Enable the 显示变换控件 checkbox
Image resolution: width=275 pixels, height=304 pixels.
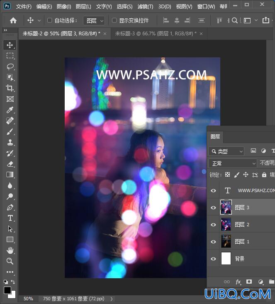(x=114, y=20)
